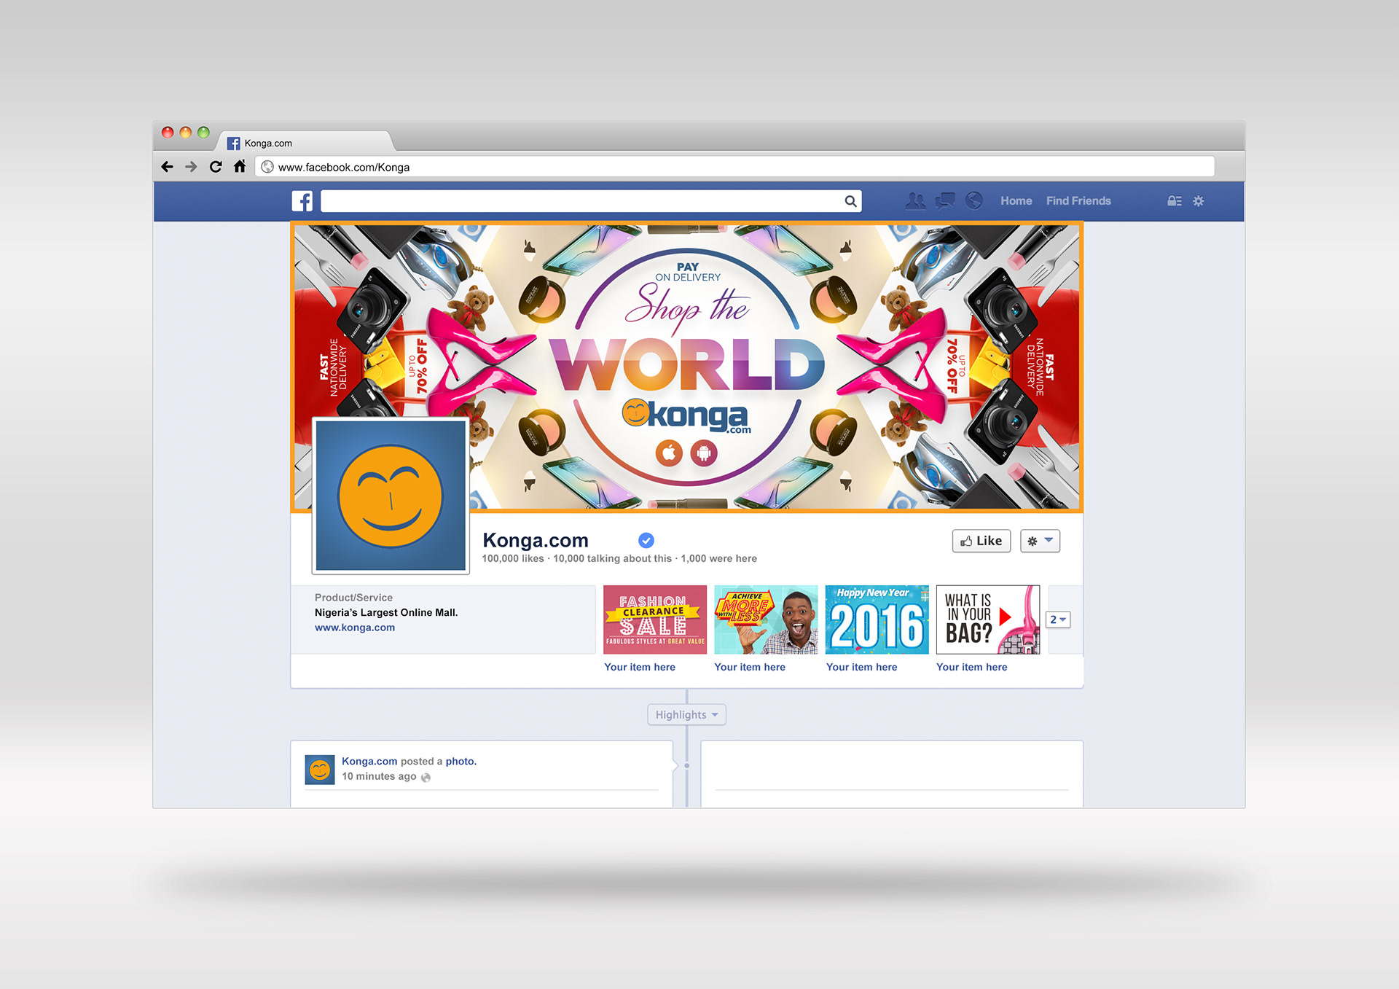Click the search magnifier icon

point(850,202)
